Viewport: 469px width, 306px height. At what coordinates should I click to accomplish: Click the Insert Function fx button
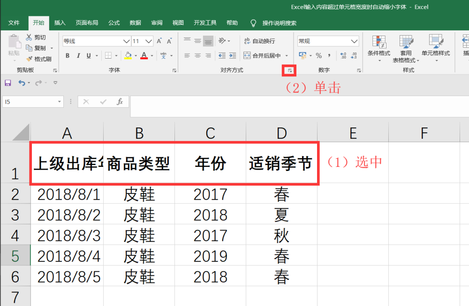[120, 102]
